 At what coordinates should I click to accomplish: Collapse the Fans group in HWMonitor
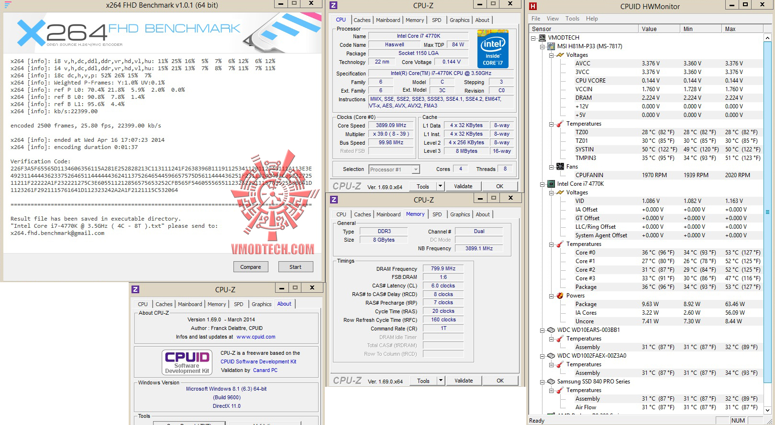click(x=552, y=167)
